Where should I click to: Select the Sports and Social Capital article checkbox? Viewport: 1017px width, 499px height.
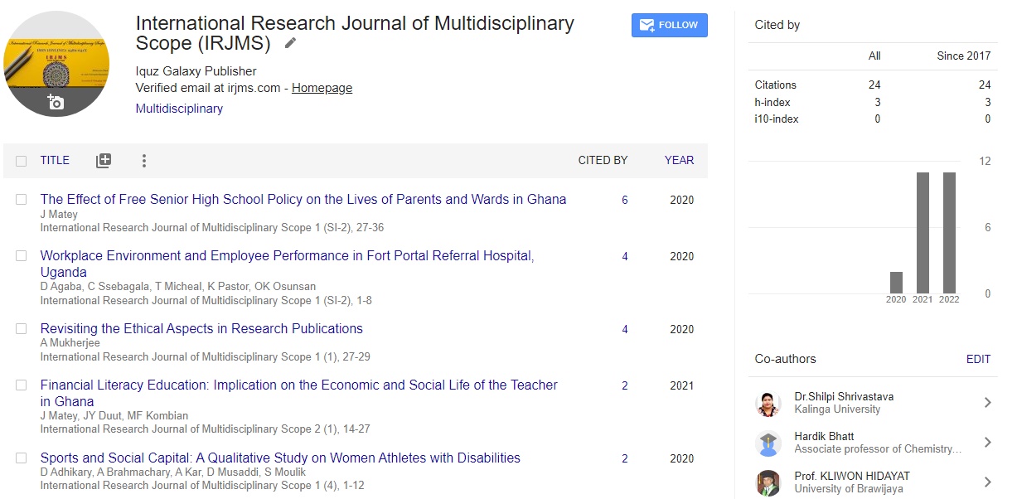[x=21, y=458]
